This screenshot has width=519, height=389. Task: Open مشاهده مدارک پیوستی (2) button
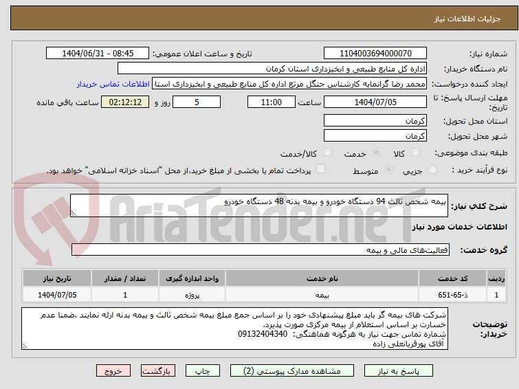292,371
